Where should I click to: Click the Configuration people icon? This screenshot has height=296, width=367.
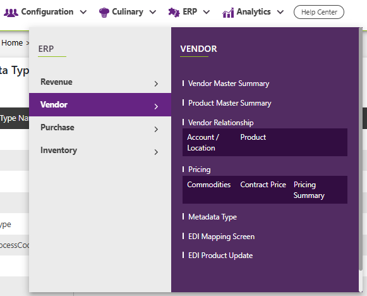pos(11,13)
